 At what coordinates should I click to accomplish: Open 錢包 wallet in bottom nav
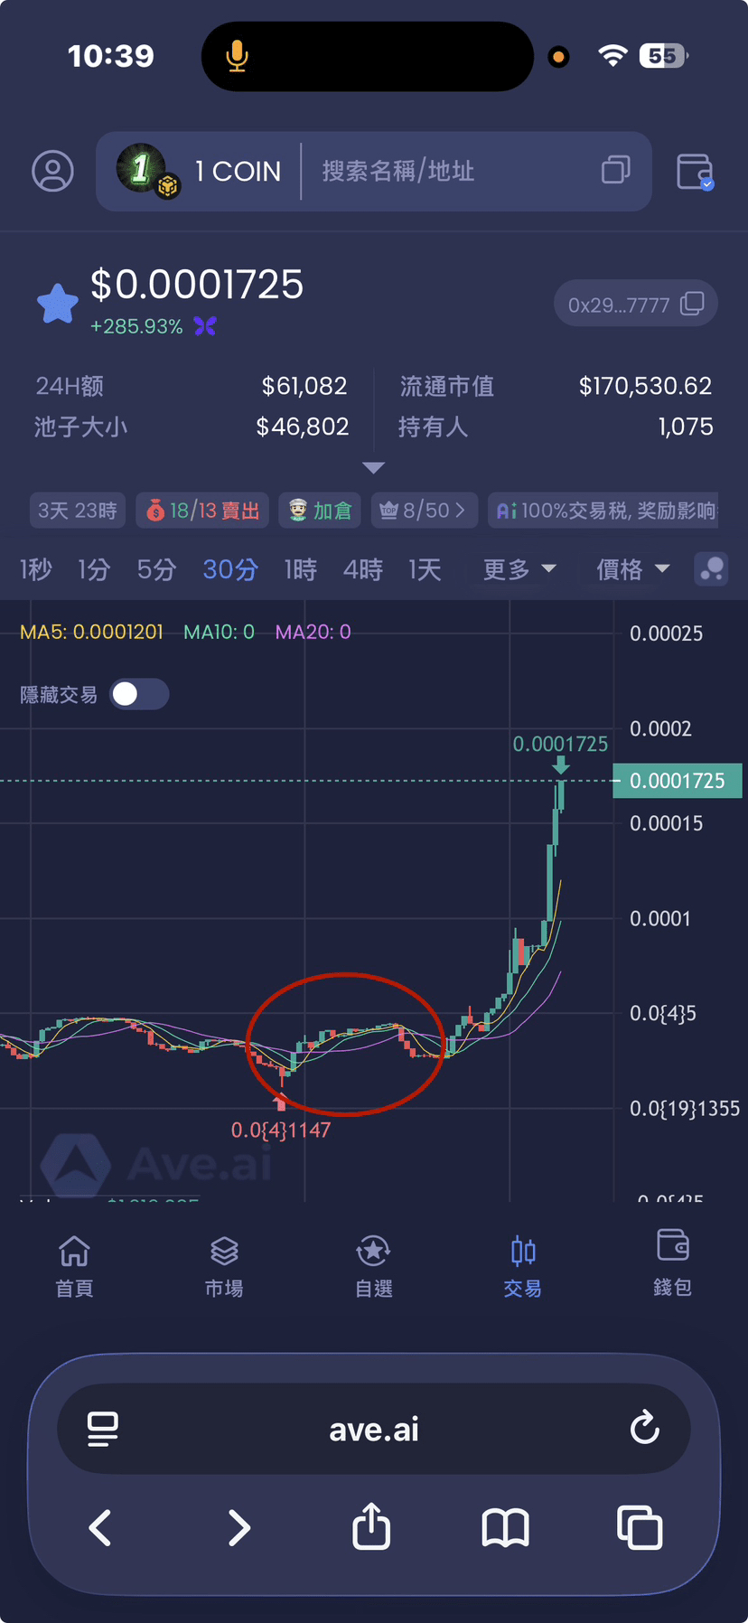click(673, 1263)
